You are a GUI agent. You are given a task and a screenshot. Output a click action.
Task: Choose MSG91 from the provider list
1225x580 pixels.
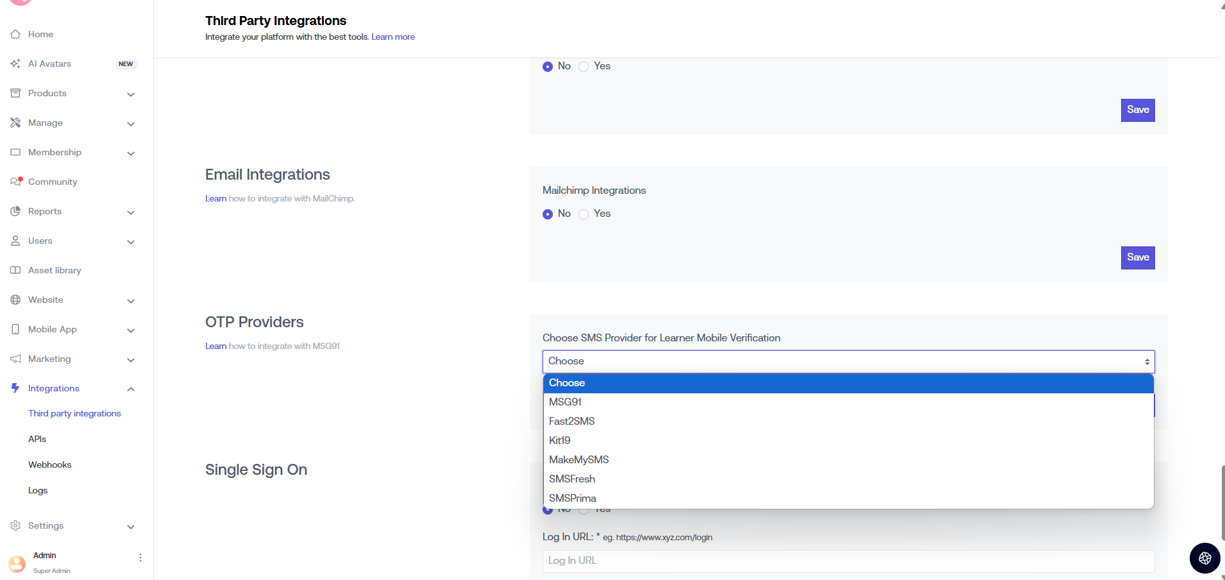(x=565, y=402)
